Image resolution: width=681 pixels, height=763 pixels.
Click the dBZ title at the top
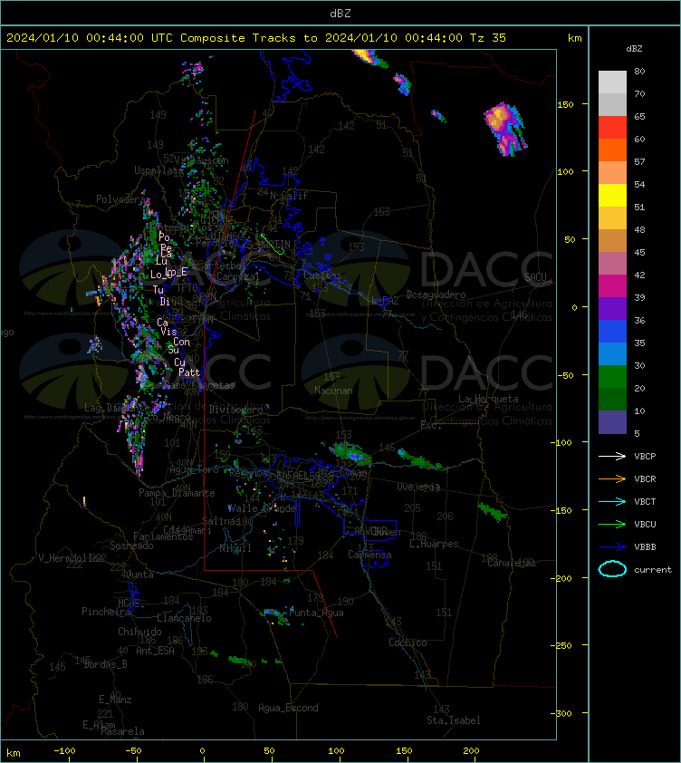click(x=340, y=14)
